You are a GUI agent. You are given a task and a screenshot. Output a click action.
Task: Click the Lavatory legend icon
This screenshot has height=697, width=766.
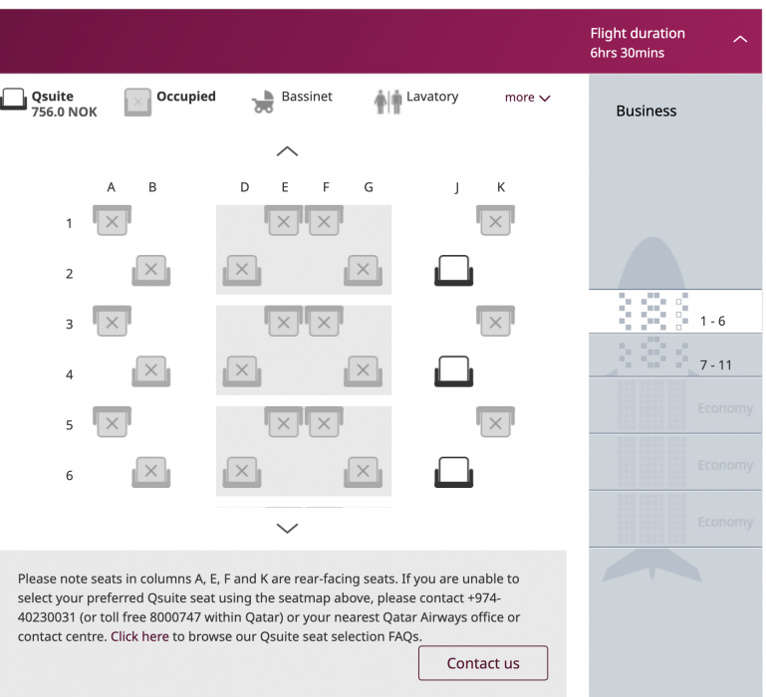(x=387, y=102)
